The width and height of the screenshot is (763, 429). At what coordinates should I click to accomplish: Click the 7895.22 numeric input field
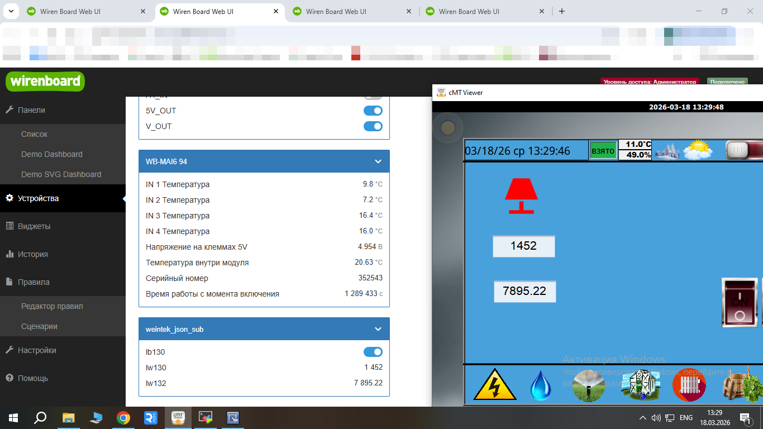524,291
